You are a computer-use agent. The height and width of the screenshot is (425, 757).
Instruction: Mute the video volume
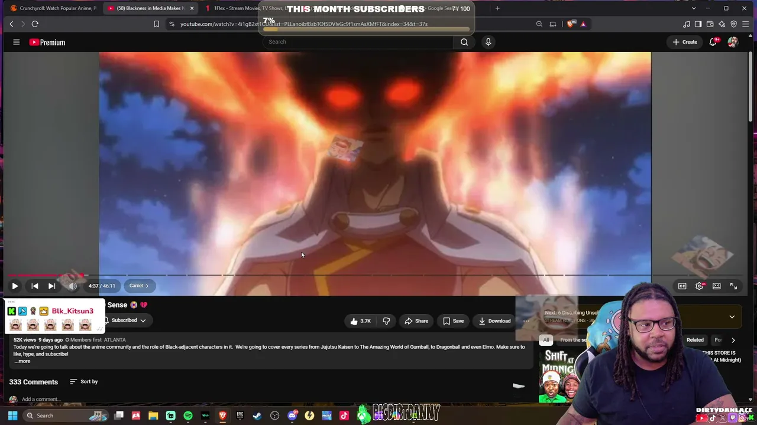(x=73, y=286)
